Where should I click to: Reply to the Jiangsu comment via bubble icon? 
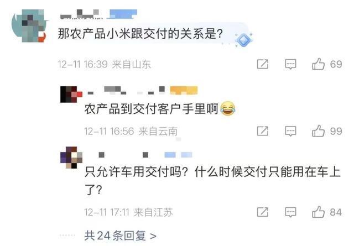[290, 212]
